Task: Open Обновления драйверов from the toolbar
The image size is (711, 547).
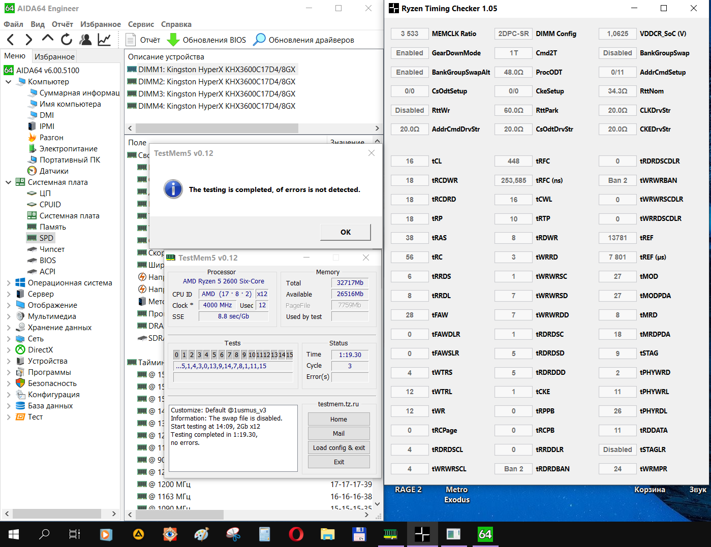Action: click(x=303, y=40)
